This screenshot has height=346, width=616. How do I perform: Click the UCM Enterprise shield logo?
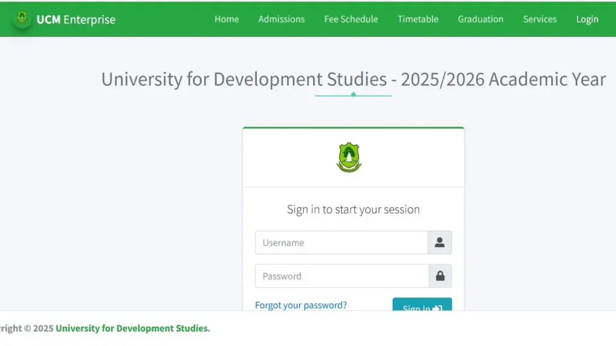point(23,18)
